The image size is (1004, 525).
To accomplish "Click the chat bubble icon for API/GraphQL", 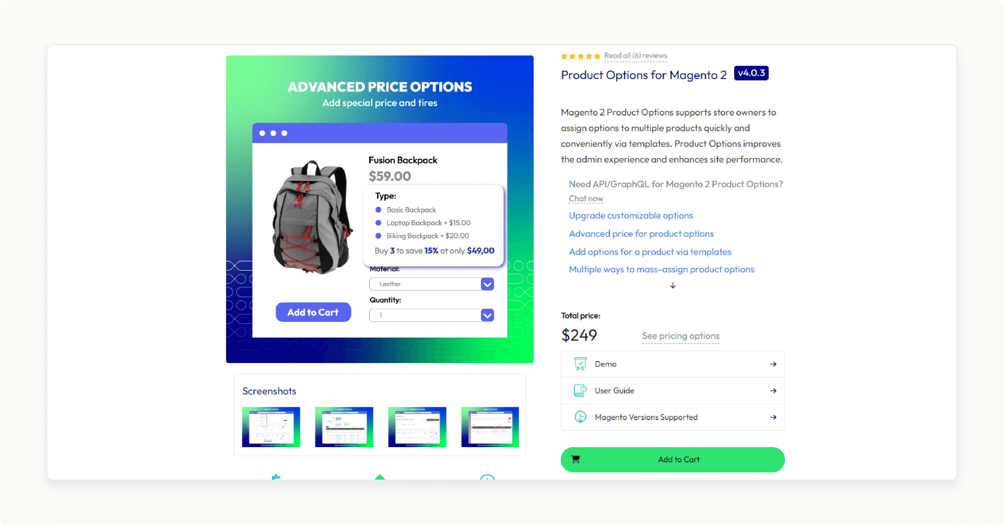I will click(586, 198).
